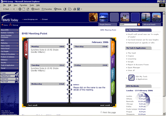Image resolution: width=166 pixels, height=116 pixels.
Task: Click the browser Home toolbar icon
Action: click(28, 9)
